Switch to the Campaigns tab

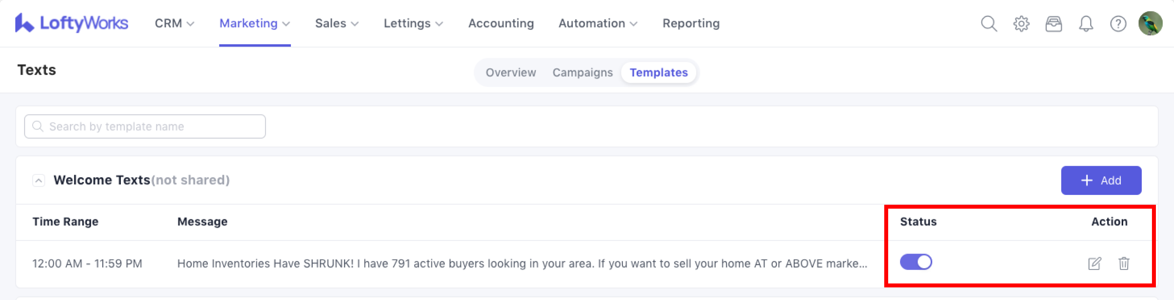(582, 72)
